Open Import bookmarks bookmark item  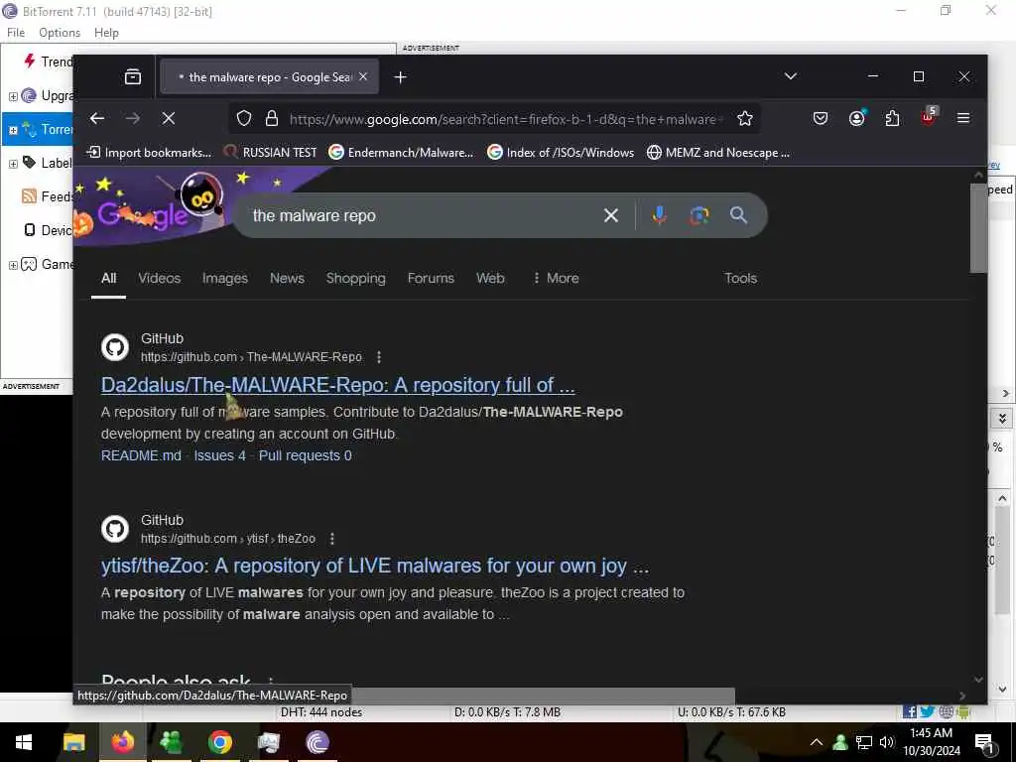coord(149,152)
